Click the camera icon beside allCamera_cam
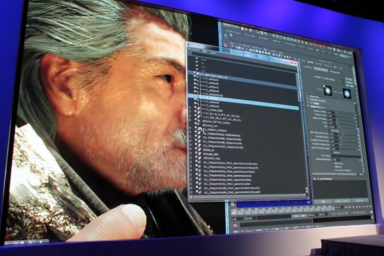Image resolution: width=384 pixels, height=256 pixels. [x=199, y=125]
